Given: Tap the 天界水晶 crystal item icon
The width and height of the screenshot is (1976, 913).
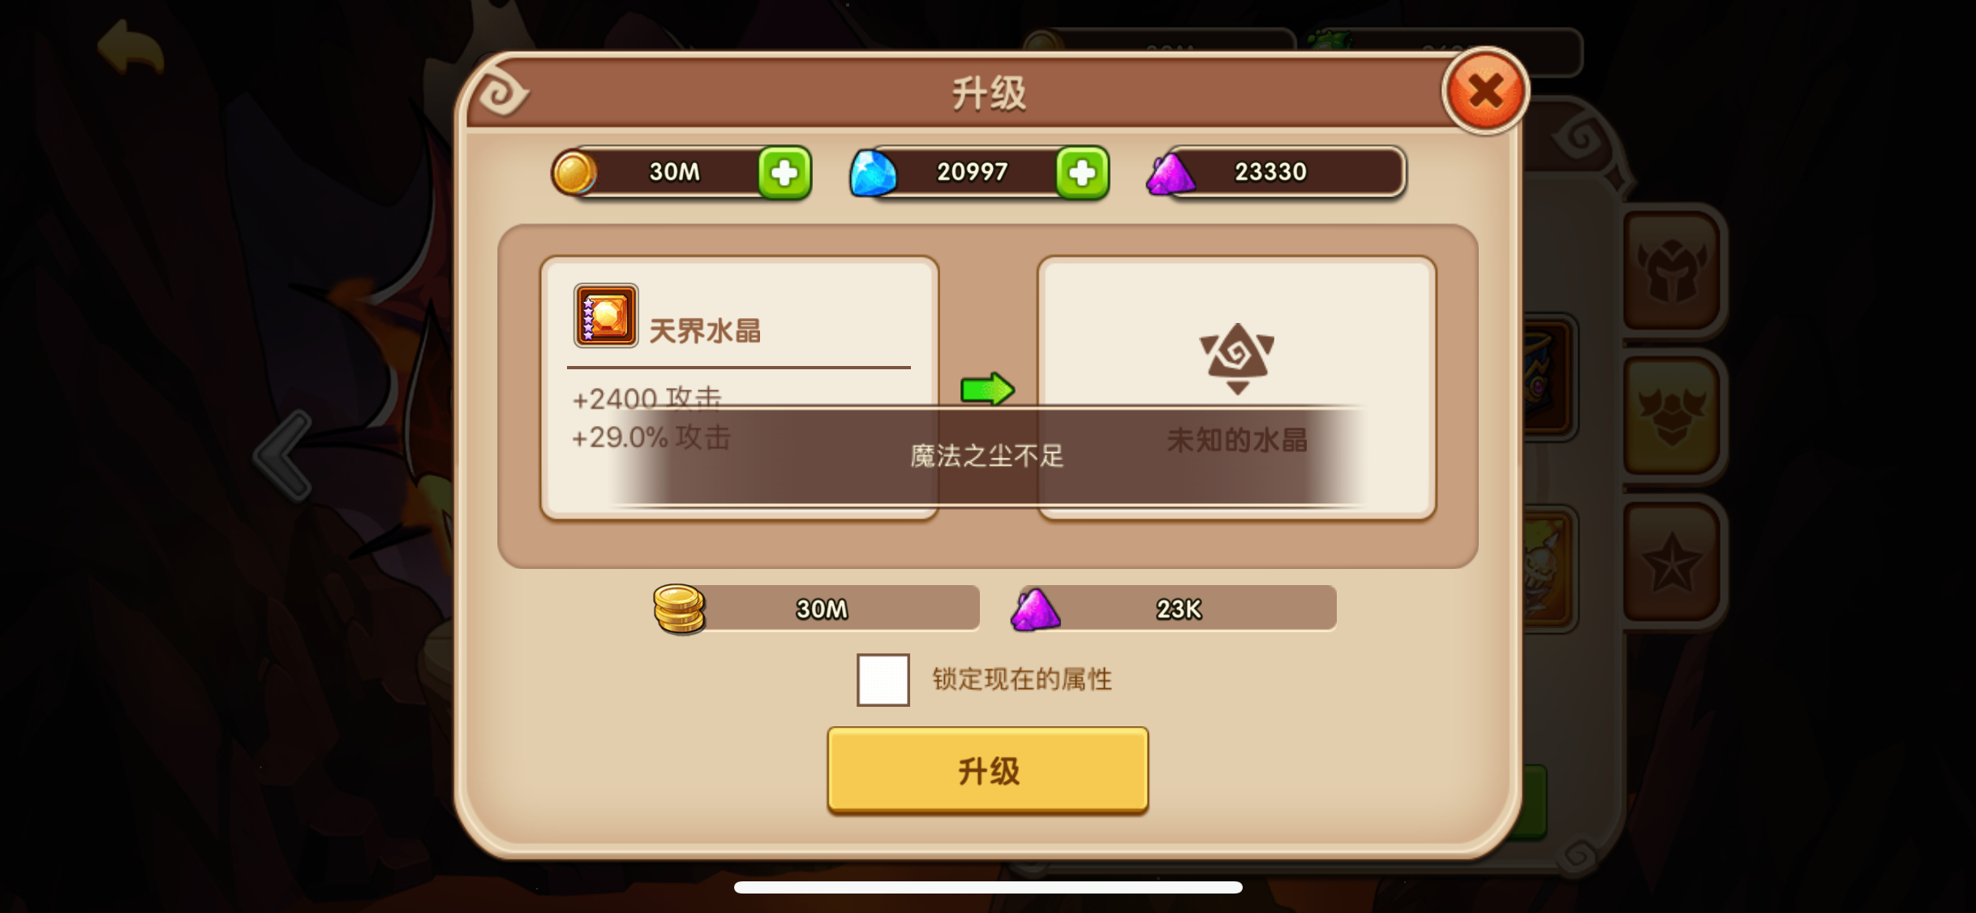Looking at the screenshot, I should coord(605,316).
